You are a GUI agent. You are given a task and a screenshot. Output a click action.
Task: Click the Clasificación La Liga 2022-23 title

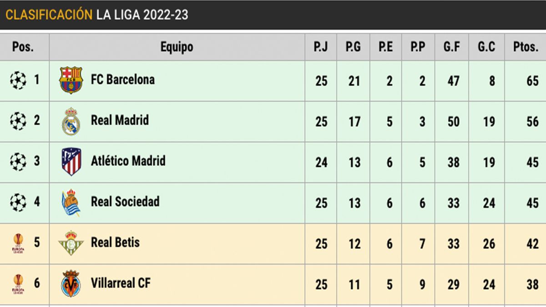96,15
